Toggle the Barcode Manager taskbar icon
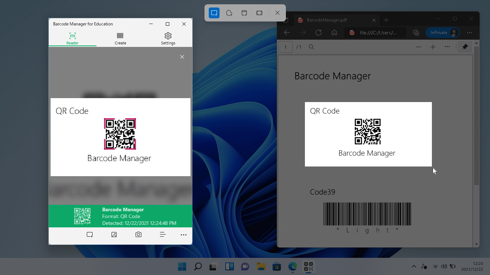 point(308,266)
